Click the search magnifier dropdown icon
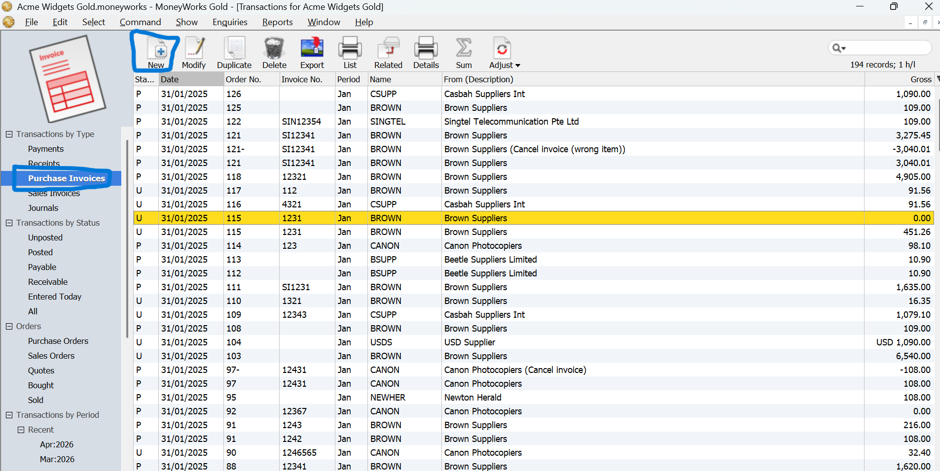The height and width of the screenshot is (471, 940). click(839, 48)
